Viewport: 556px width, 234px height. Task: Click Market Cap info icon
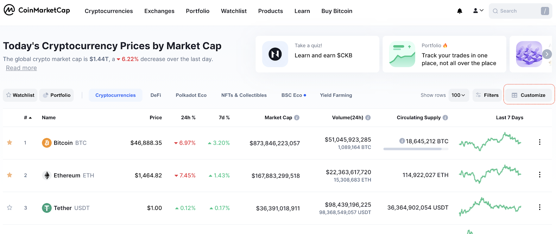click(x=297, y=118)
